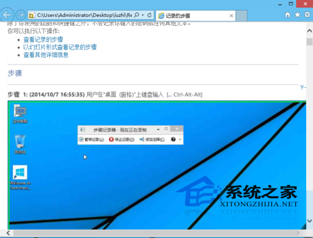Go back with the browser Back arrow
This screenshot has width=313, height=238.
7,15
